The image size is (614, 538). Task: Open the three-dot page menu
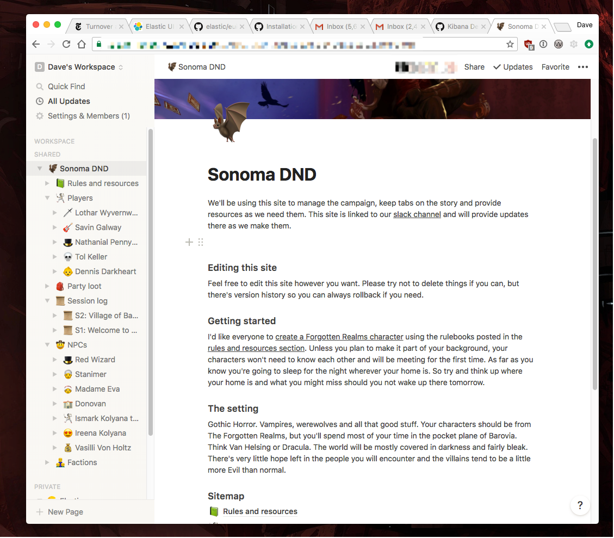[582, 67]
